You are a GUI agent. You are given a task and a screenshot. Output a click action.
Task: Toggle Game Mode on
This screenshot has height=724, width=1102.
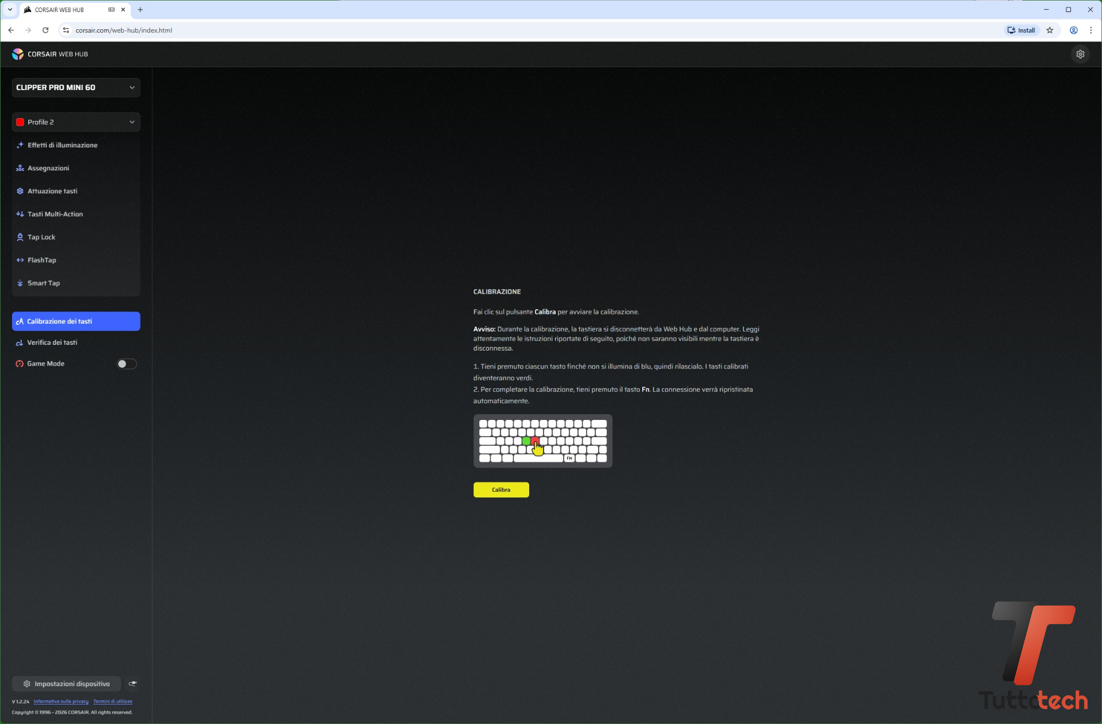click(x=126, y=364)
